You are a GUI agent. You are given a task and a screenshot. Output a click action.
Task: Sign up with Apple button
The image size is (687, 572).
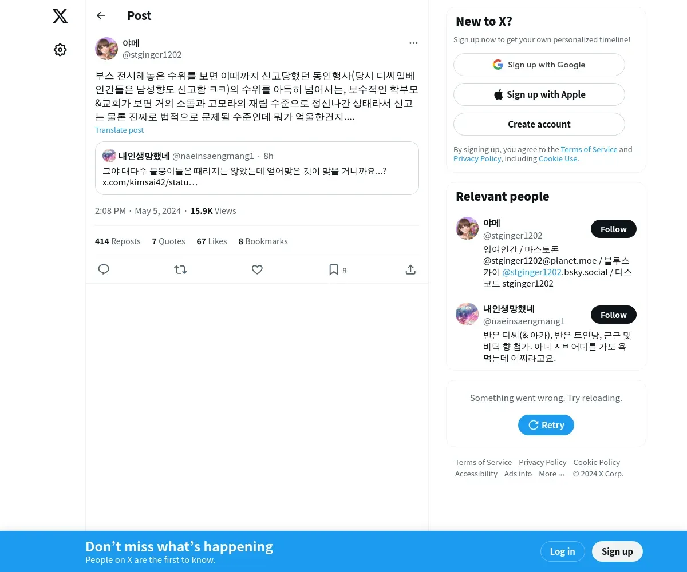click(539, 94)
